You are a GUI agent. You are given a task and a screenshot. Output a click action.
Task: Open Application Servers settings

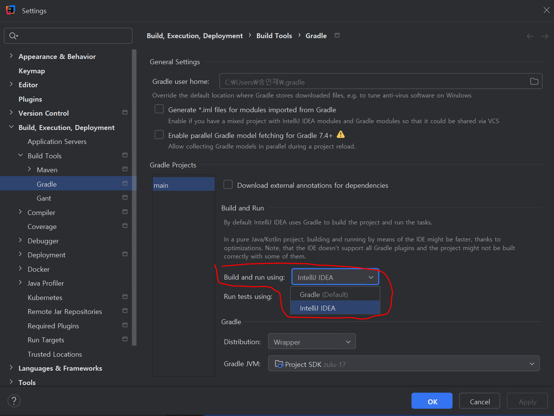[x=57, y=141]
